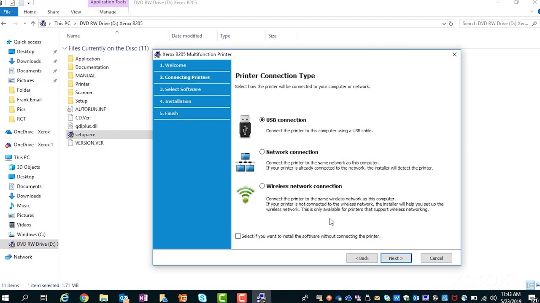
Task: Open green Camtasia icon on taskbar
Action: [x=222, y=298]
